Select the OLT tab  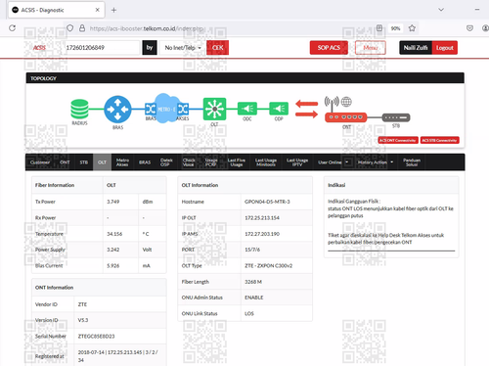[x=102, y=162]
